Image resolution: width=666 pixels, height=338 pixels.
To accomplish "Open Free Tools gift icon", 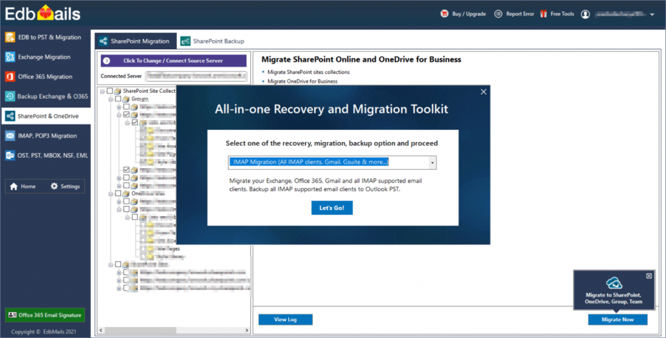I will [x=543, y=14].
